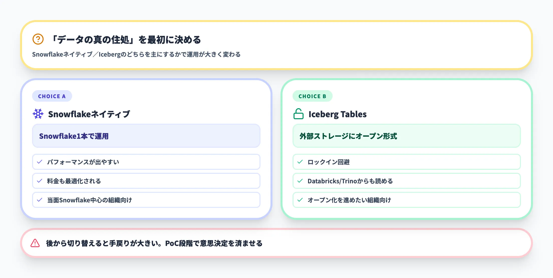Image resolution: width=553 pixels, height=278 pixels.
Task: Click the orange question mark icon
Action: [x=38, y=39]
